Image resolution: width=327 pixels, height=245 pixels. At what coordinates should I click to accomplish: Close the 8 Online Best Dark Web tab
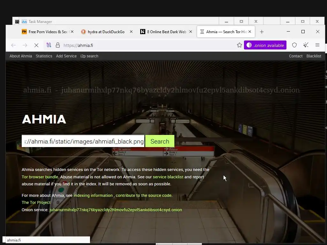point(191,32)
